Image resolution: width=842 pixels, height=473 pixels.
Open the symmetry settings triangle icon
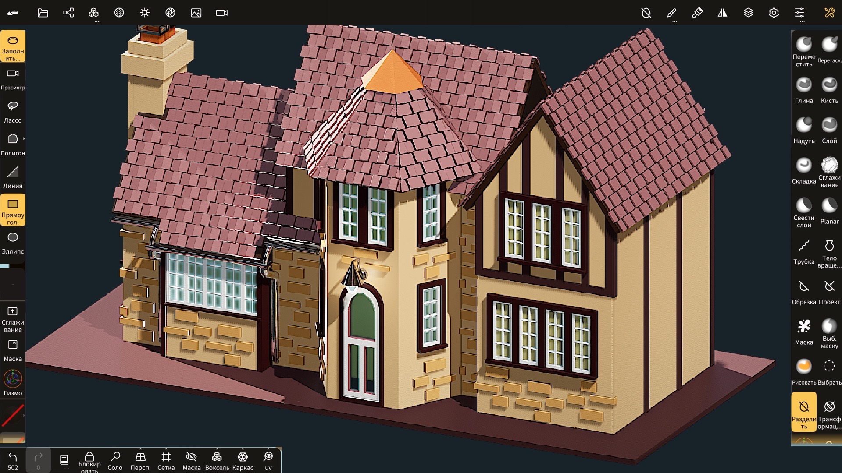click(x=722, y=13)
